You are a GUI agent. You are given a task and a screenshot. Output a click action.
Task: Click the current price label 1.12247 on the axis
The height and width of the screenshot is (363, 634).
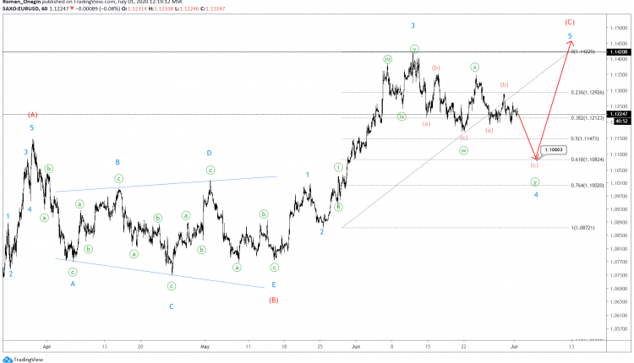pos(619,114)
